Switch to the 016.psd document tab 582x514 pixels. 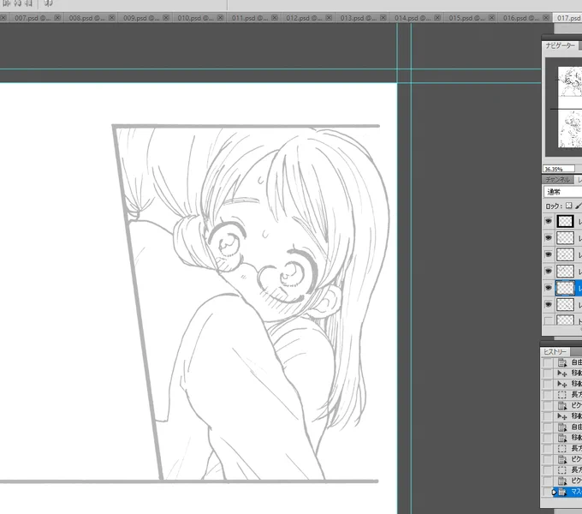[524, 18]
